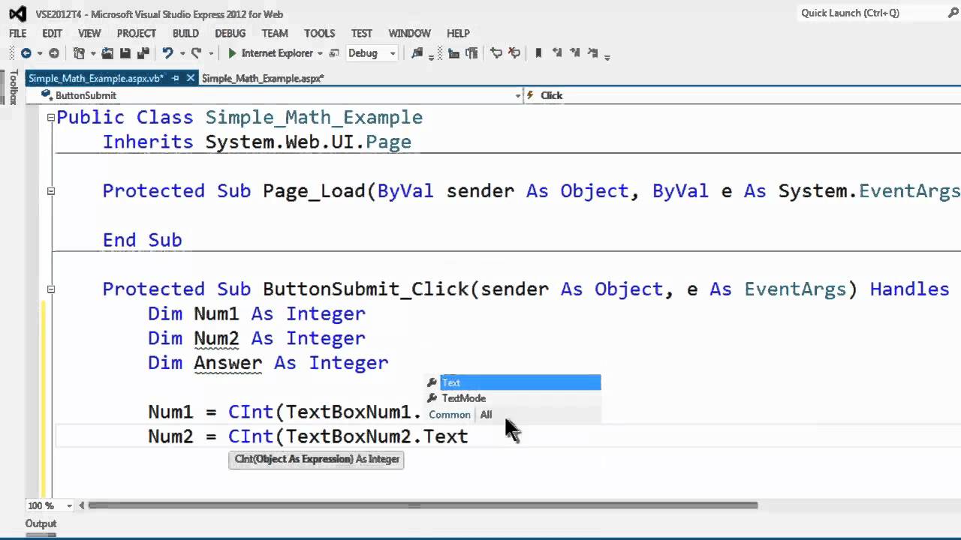Close the Simple_Math_Example.aspx.vb tab
Viewport: 961px width, 540px height.
coord(190,78)
